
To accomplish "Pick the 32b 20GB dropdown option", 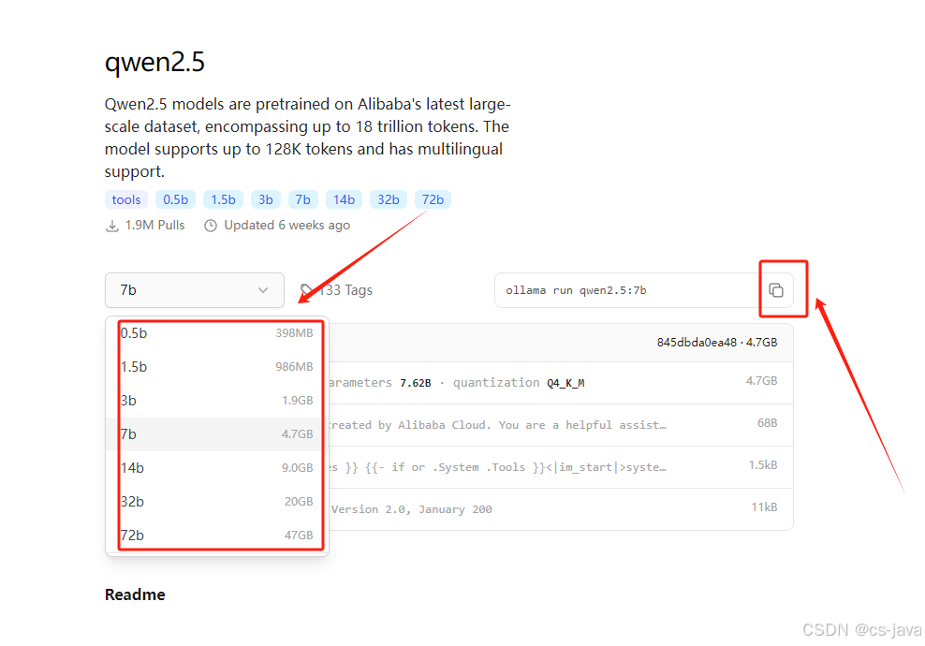I will (217, 502).
